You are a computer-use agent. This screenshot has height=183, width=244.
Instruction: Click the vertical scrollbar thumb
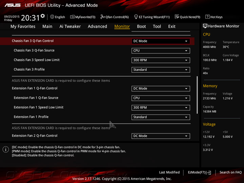tap(197, 95)
